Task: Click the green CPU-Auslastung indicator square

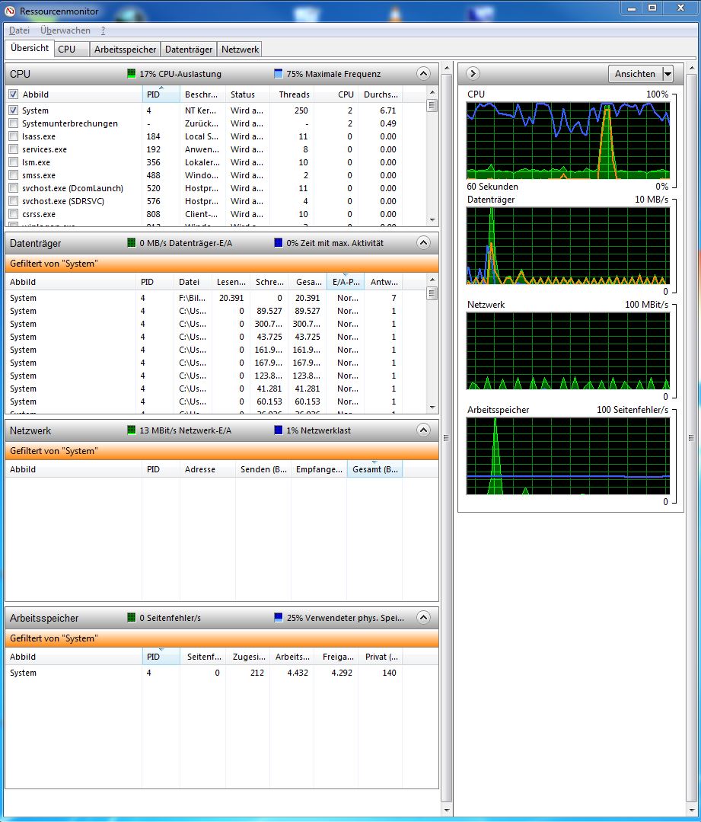Action: (x=132, y=73)
